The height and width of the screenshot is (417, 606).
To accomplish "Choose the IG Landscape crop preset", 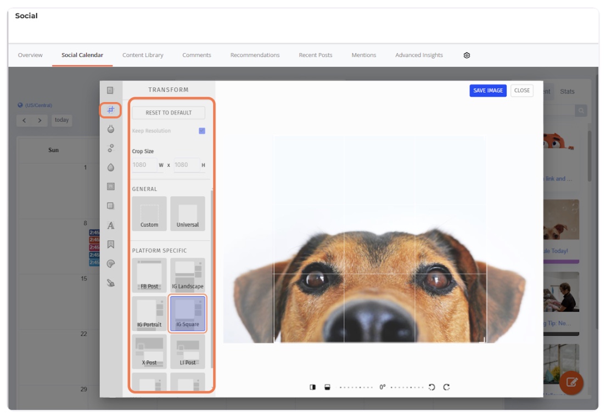I will 187,275.
